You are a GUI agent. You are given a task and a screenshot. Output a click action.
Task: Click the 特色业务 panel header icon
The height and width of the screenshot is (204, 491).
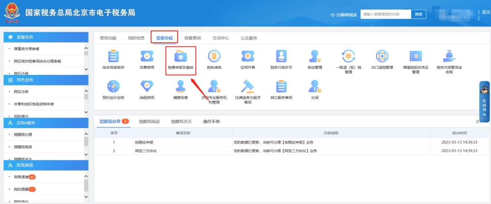(10, 80)
